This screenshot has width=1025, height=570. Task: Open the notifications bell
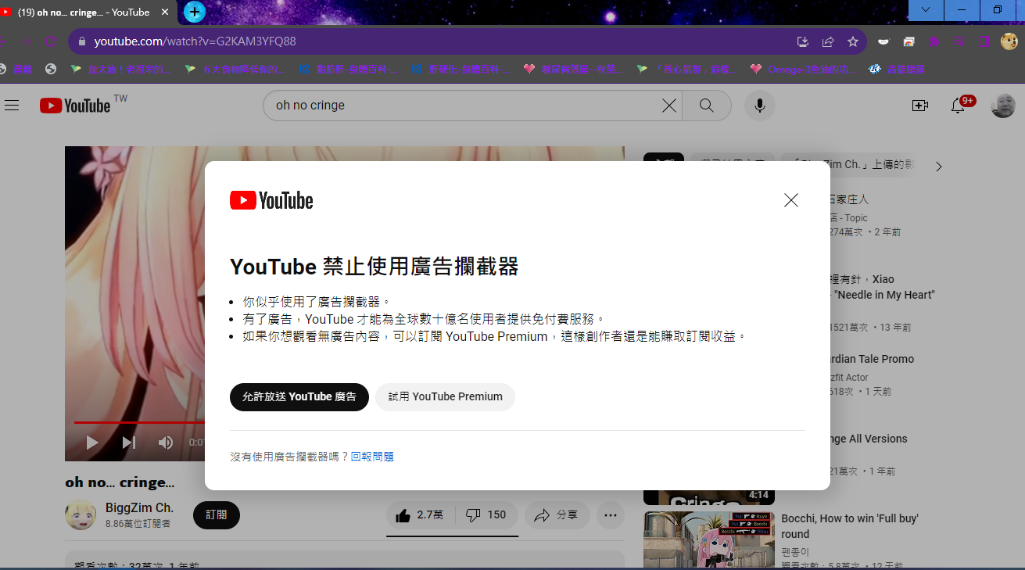click(958, 106)
